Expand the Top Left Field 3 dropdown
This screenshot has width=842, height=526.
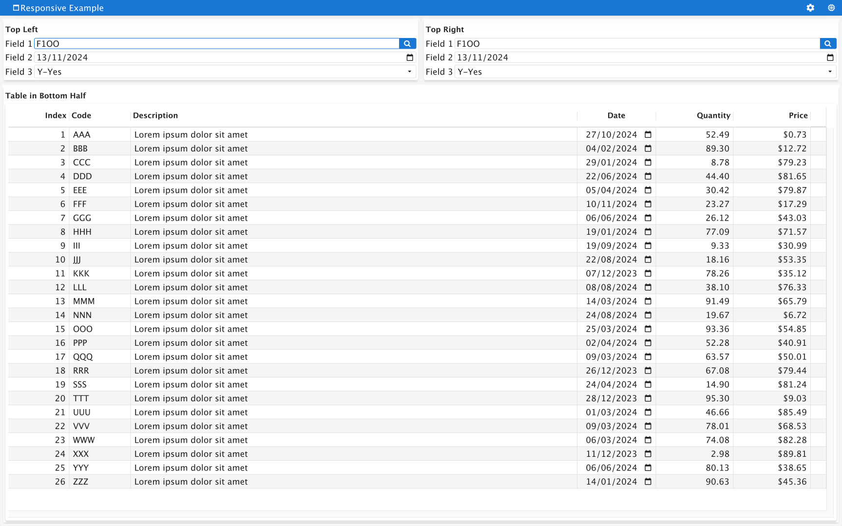click(409, 72)
